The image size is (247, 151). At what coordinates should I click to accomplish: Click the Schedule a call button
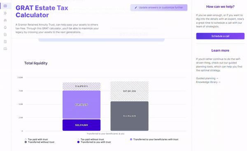point(220,36)
